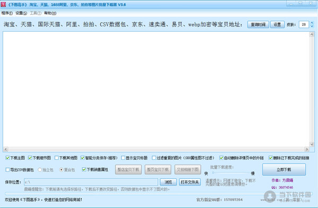This screenshot has height=208, width=318.
Task: Click the horizontal scrollbar left arrow
Action: click(x=6, y=149)
